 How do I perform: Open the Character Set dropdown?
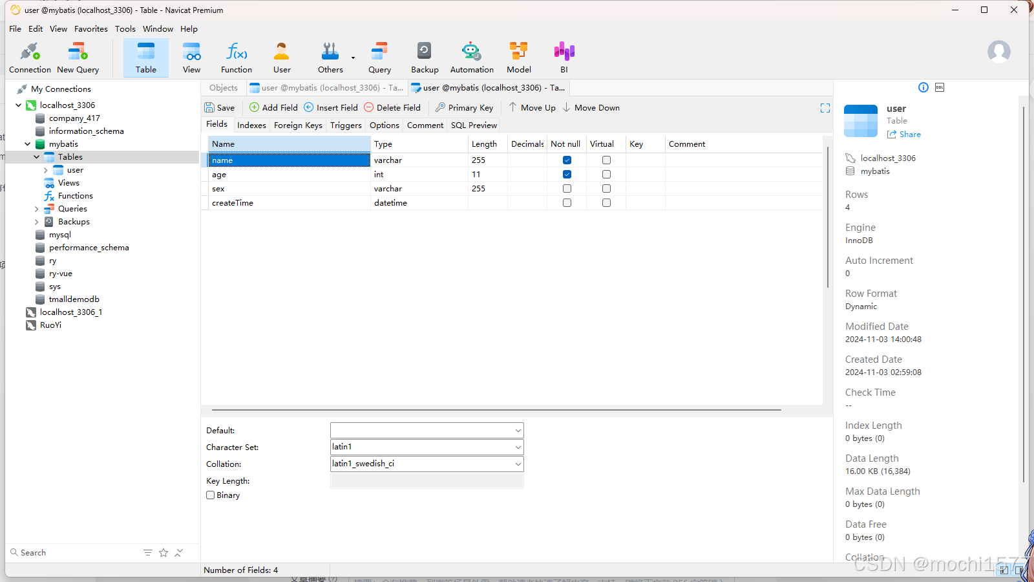[517, 447]
